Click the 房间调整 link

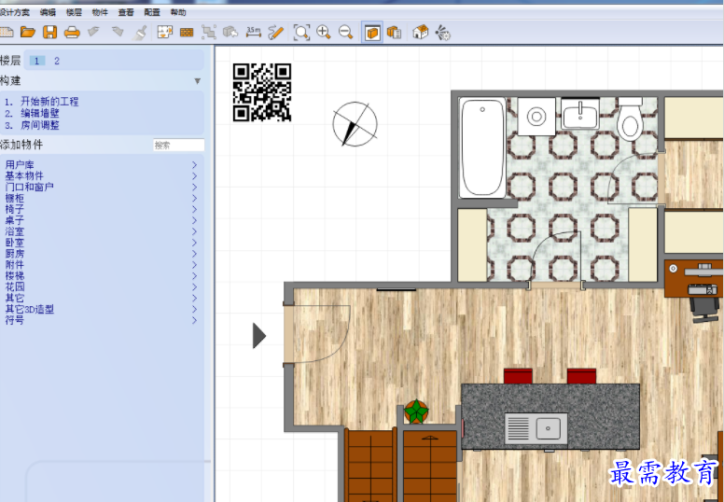[x=40, y=125]
